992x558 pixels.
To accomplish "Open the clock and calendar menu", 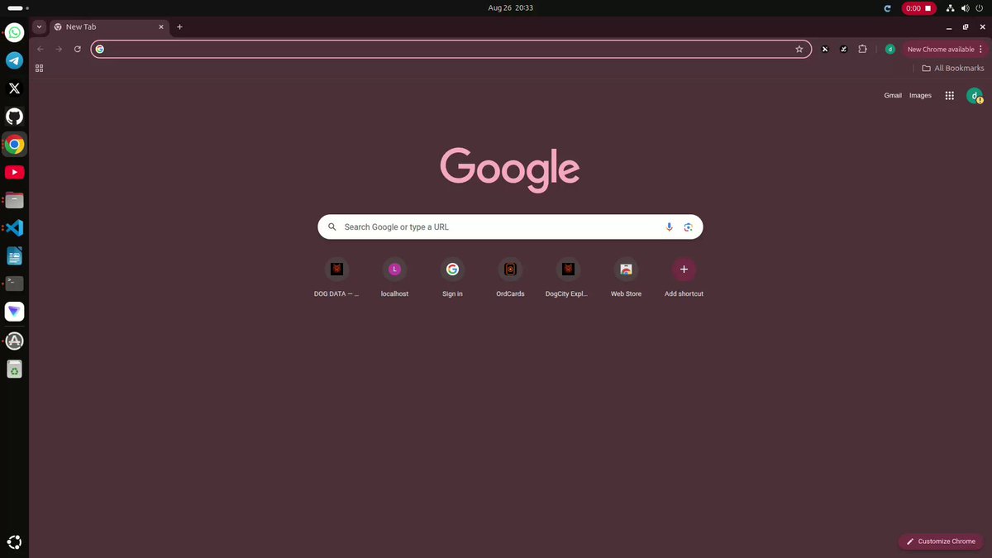I will point(510,8).
